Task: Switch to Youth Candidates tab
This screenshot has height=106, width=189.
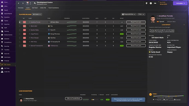Action: coord(54,8)
